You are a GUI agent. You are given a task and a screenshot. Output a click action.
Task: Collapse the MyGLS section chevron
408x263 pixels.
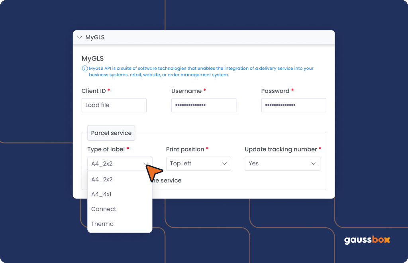pos(80,37)
